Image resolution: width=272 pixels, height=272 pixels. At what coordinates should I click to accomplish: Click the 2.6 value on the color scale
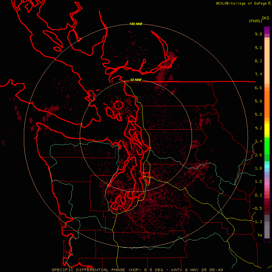coord(258,155)
